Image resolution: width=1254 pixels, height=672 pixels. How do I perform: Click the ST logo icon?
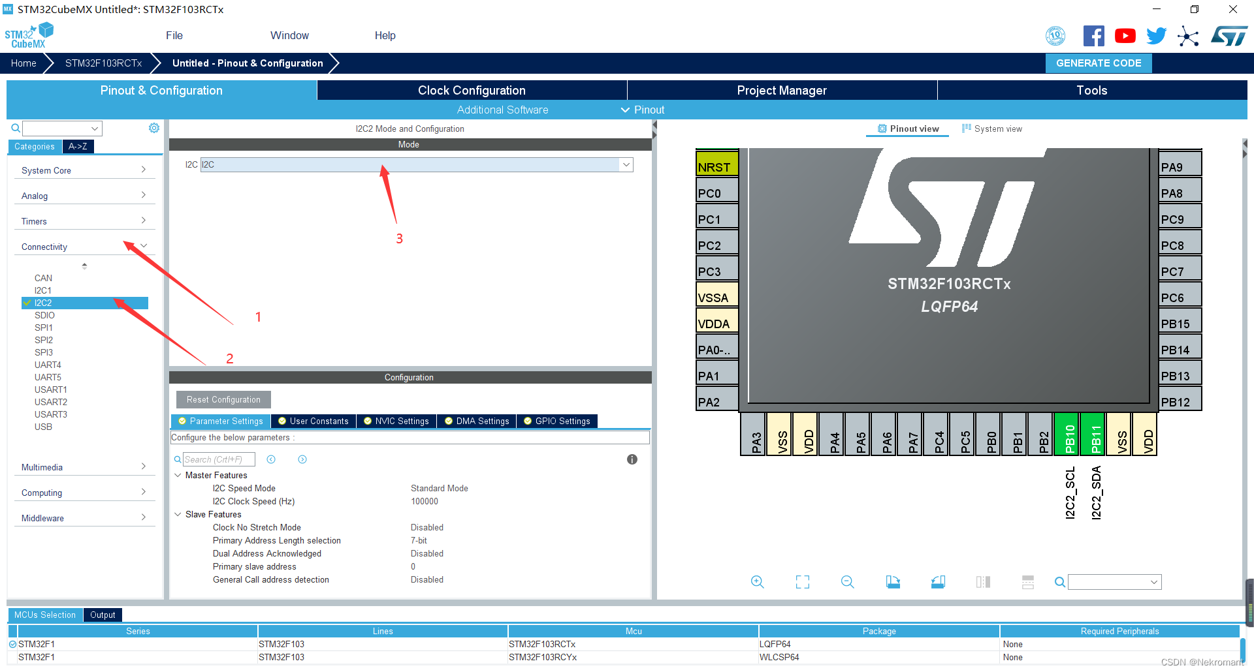pos(1229,36)
